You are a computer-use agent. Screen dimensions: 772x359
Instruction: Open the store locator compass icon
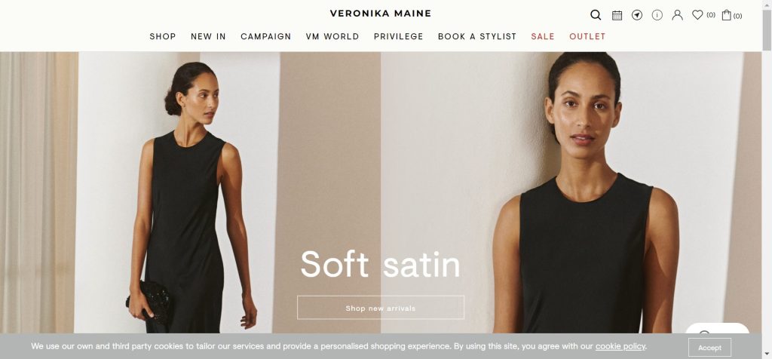coord(637,15)
